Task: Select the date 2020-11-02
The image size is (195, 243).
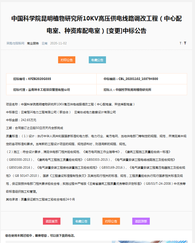Action: [58, 43]
